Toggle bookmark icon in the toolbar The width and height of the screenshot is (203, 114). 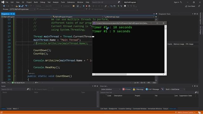pyautogui.click(x=125, y=6)
